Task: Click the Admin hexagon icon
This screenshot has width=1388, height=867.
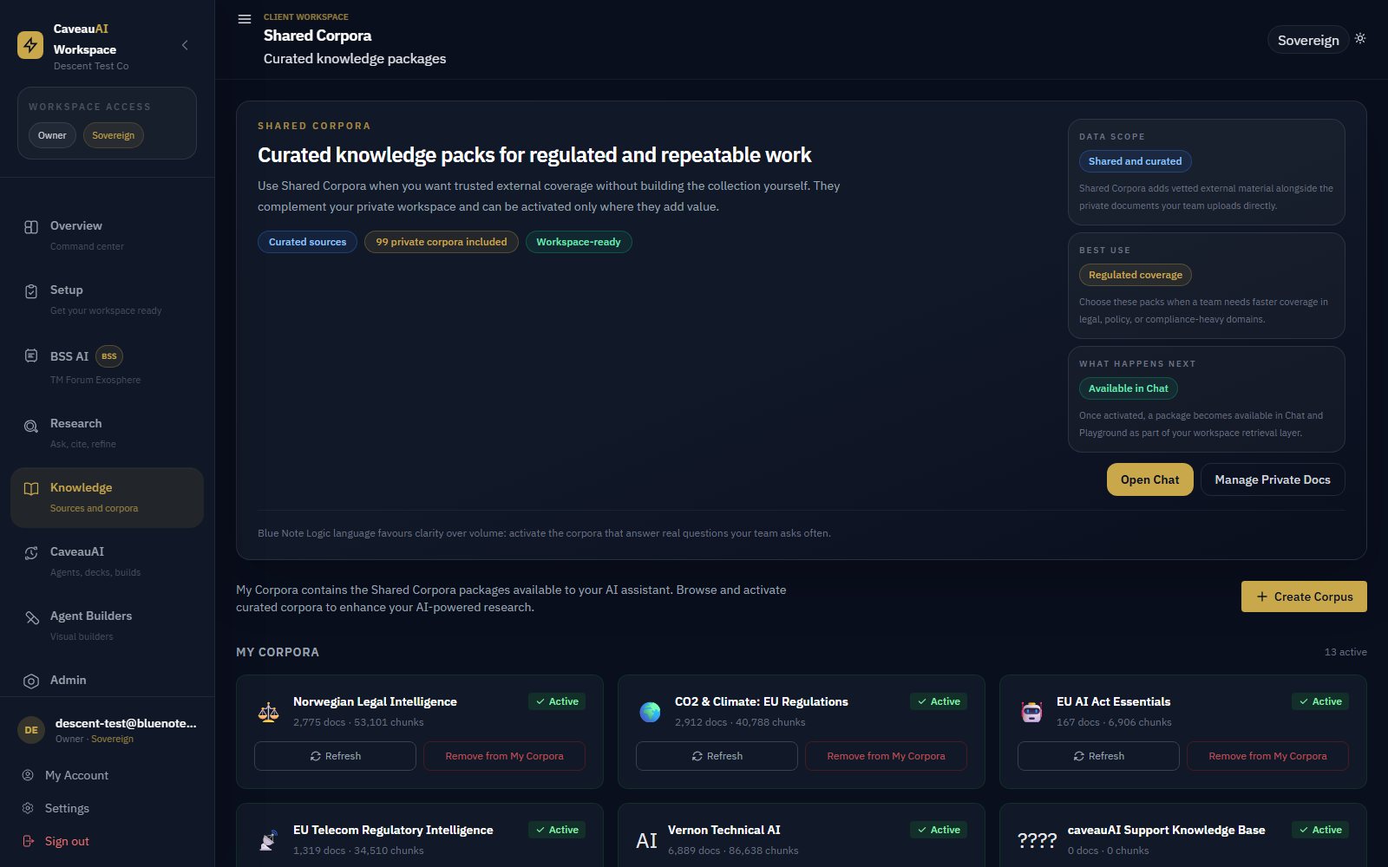Action: (x=31, y=681)
